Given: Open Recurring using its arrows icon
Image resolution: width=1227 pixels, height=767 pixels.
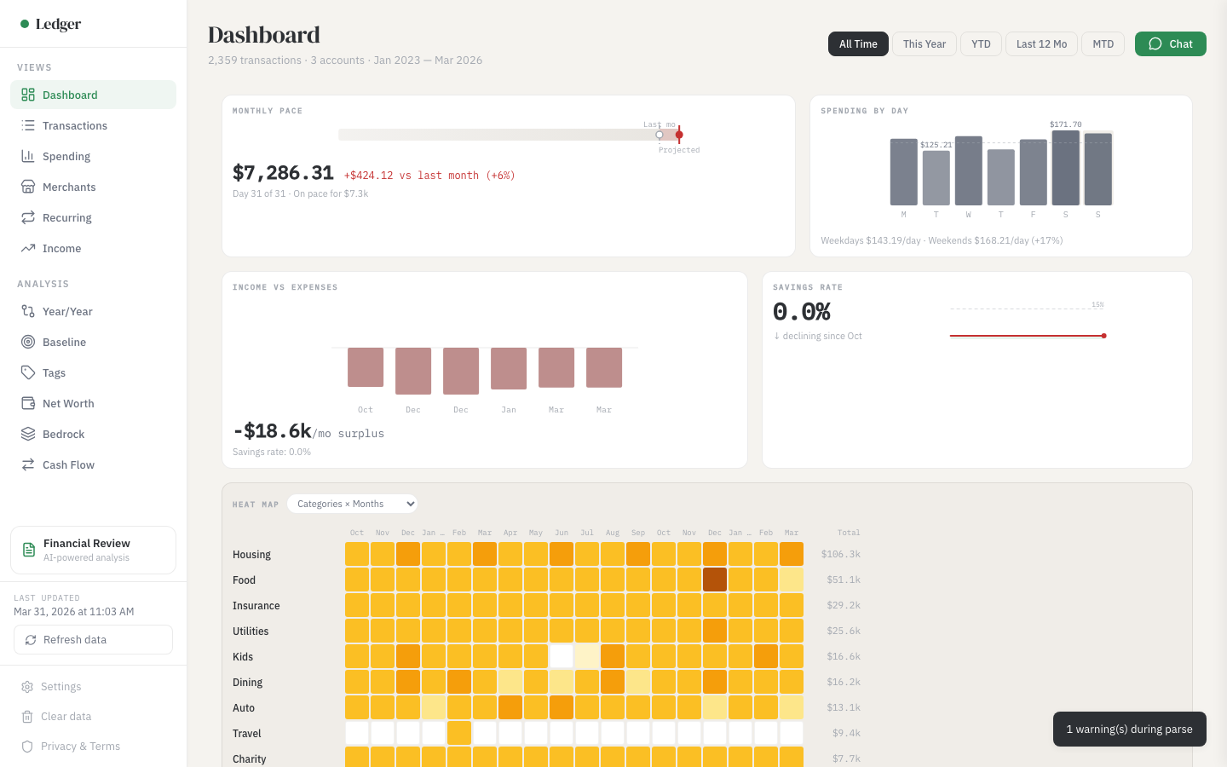Looking at the screenshot, I should coord(27,217).
